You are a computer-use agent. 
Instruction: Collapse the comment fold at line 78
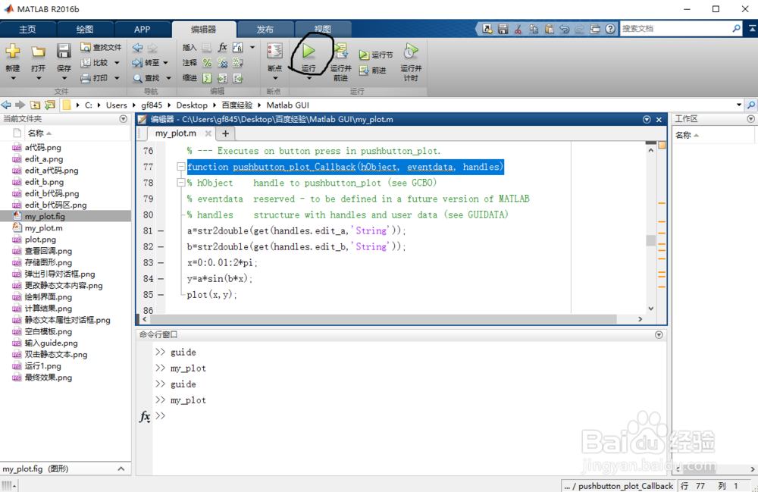pyautogui.click(x=180, y=183)
